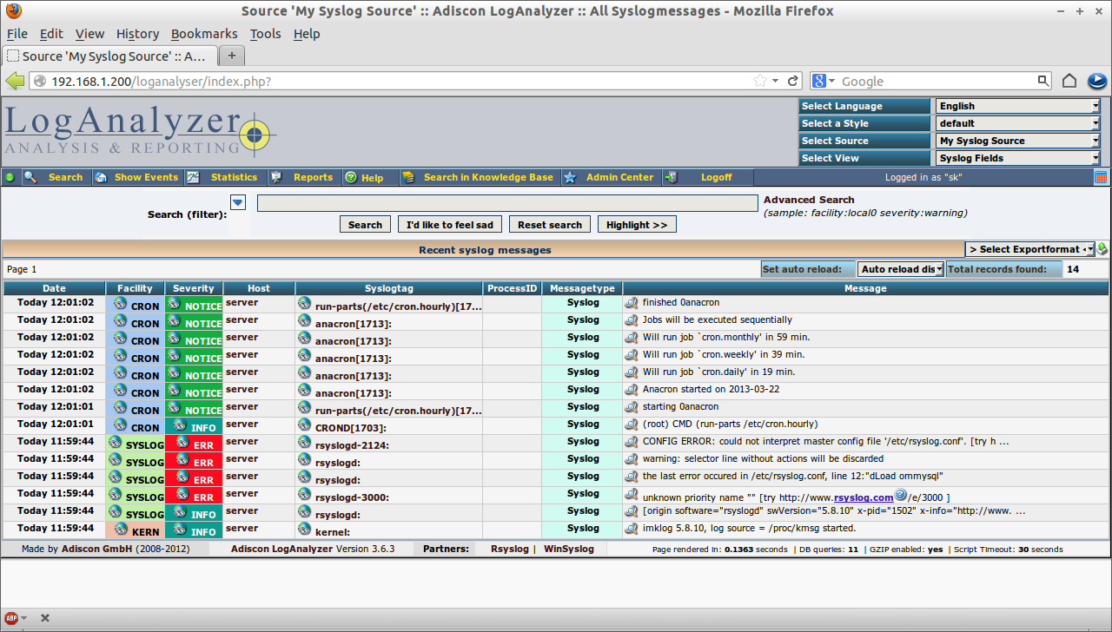The image size is (1112, 632).
Task: Click severity icon in rsyslogd-2124 ERR row
Action: [x=182, y=442]
